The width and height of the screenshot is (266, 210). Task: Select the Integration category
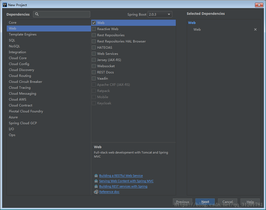click(49, 52)
